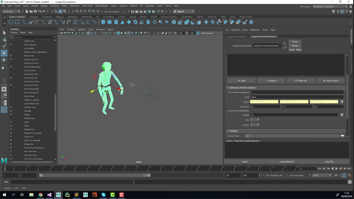Viewport: 354px width, 199px height.
Task: Collapse the Behaviour Module Options section
Action: pos(228,88)
